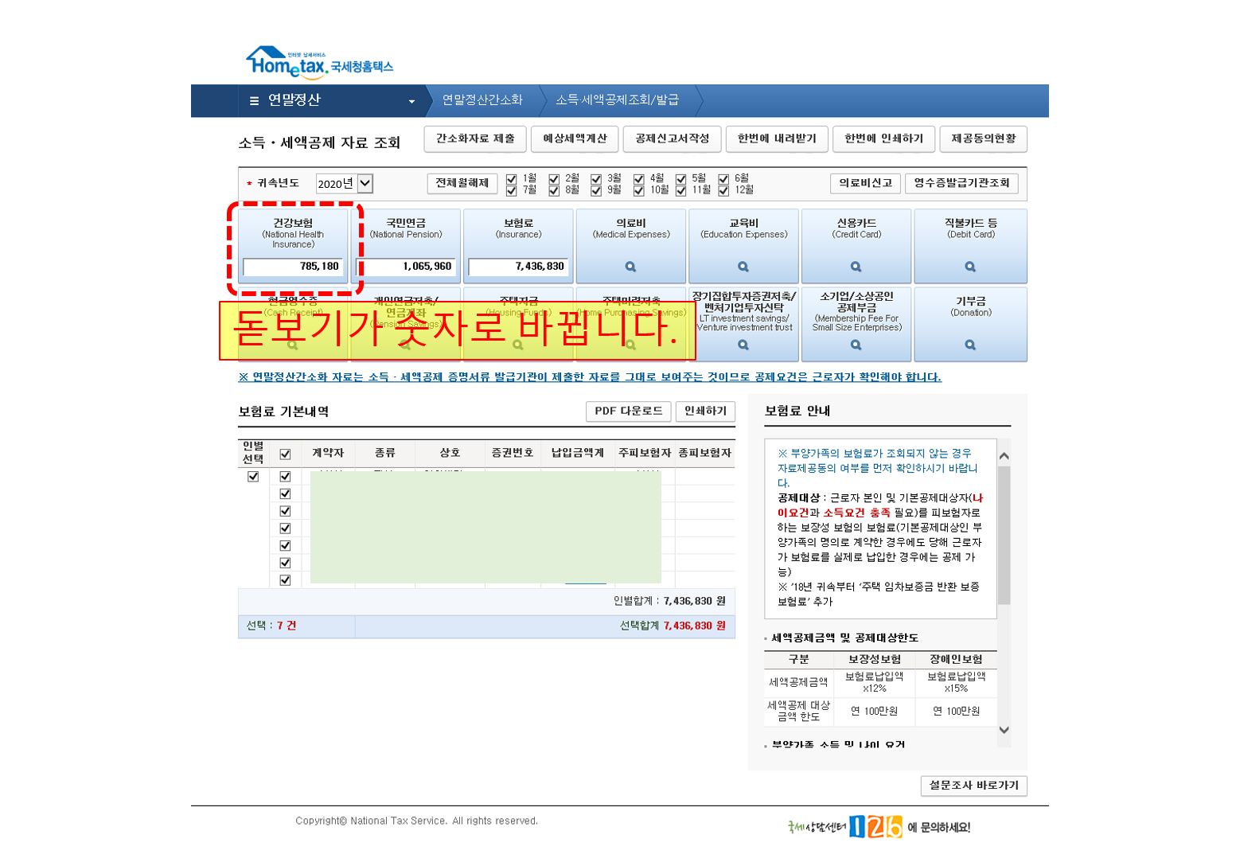The height and width of the screenshot is (858, 1240).
Task: Click the 의료비신고 button
Action: [865, 183]
